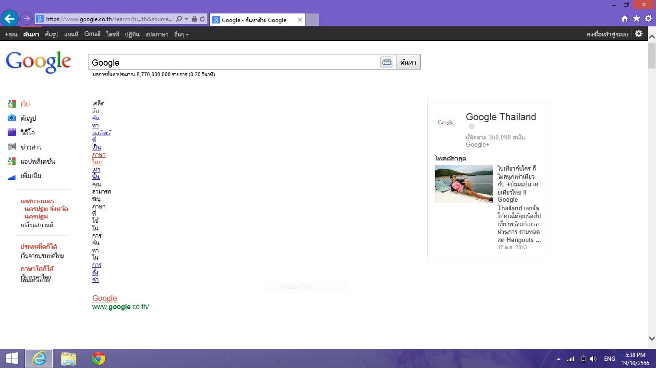
Task: Click the 'เป็น' link in the tip text
Action: click(x=97, y=148)
